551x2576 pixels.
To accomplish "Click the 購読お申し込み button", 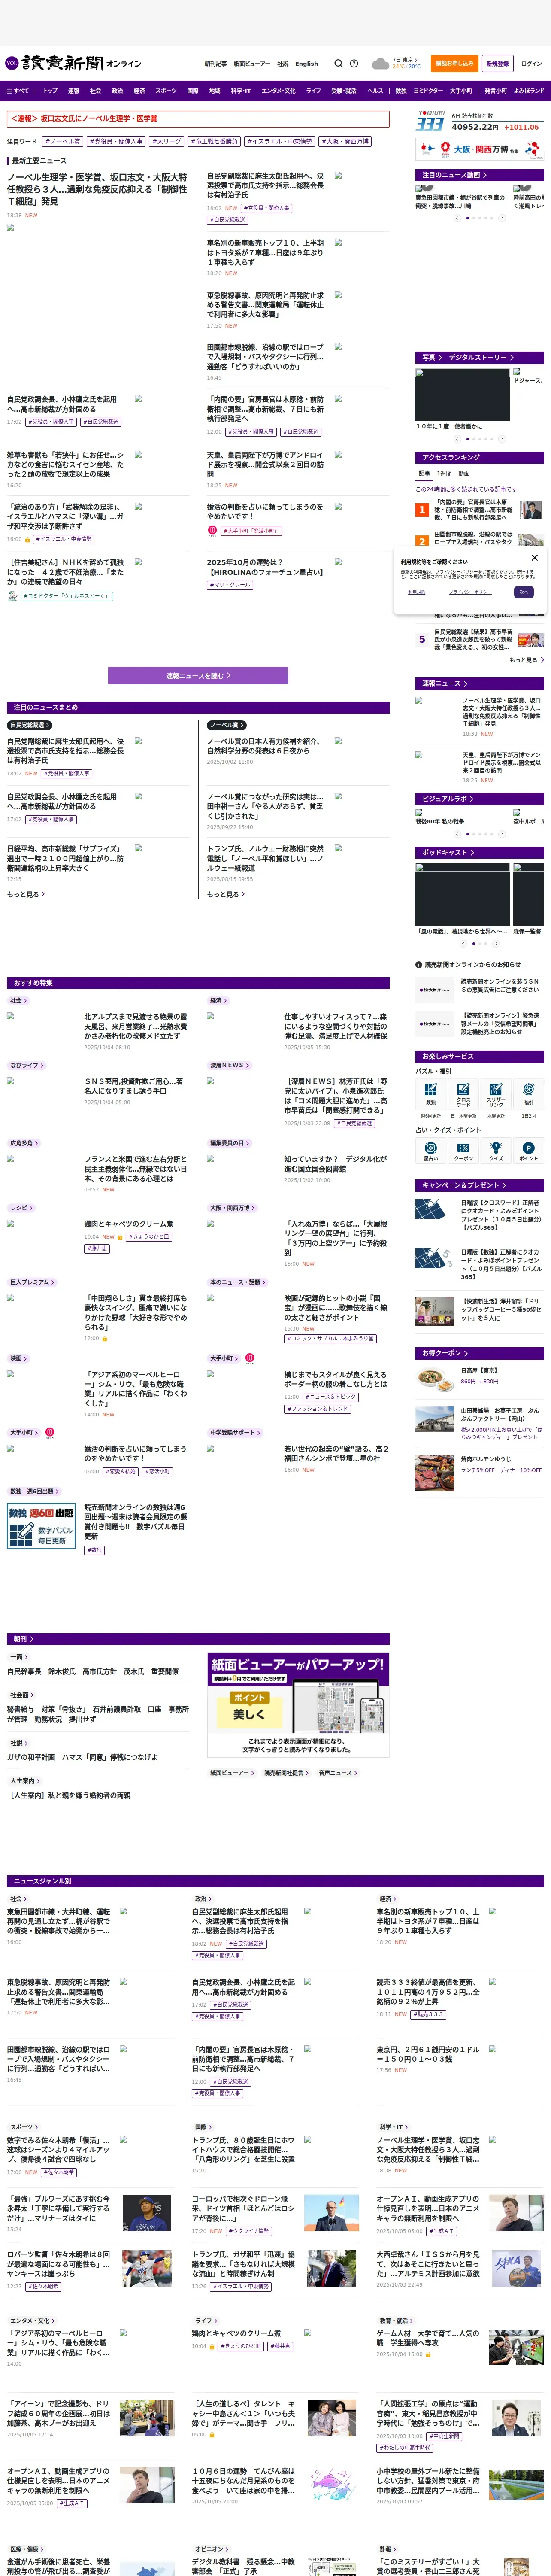I will point(454,63).
